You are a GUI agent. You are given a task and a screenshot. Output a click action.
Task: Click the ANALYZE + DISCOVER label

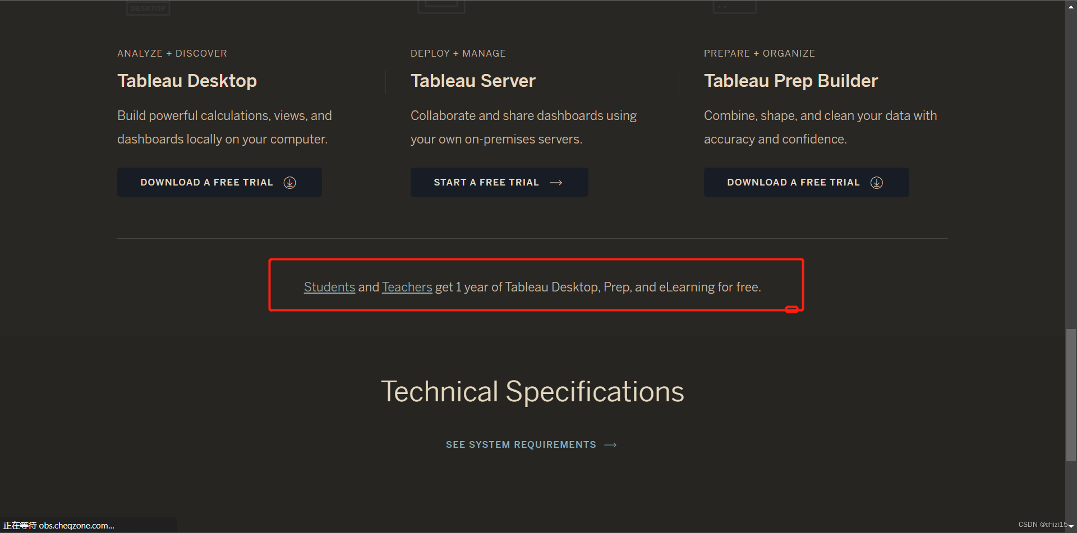click(x=172, y=53)
